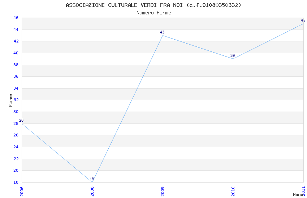The image size is (307, 198).
Task: Click y-axis tick value 42
Action: [16, 41]
